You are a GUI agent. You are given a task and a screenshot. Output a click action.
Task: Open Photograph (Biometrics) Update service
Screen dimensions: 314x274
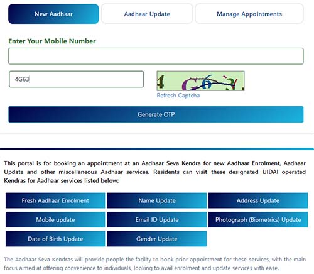pyautogui.click(x=258, y=220)
